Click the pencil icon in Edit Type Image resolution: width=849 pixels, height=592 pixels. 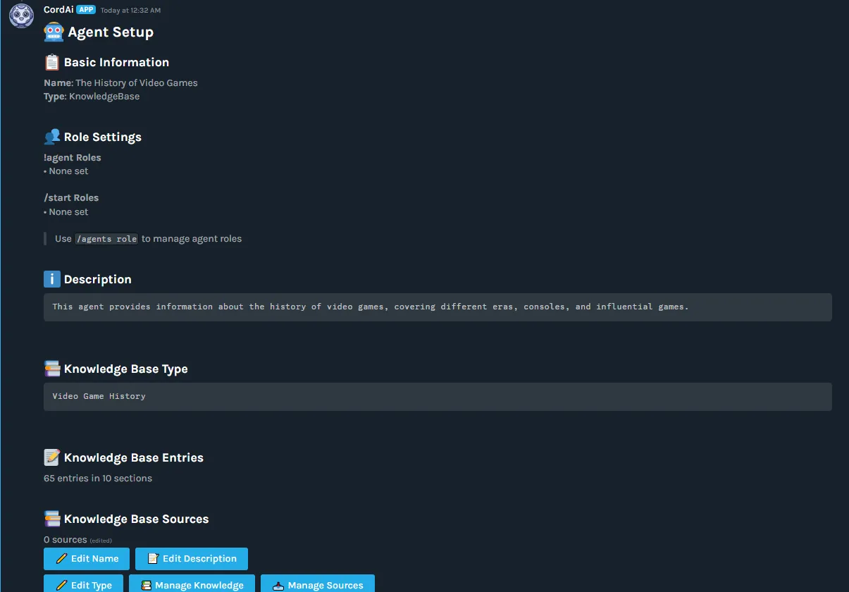click(61, 585)
